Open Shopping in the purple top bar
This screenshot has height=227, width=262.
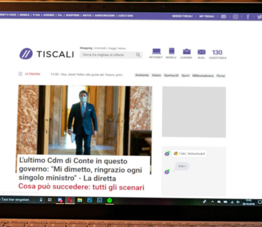pos(73,15)
